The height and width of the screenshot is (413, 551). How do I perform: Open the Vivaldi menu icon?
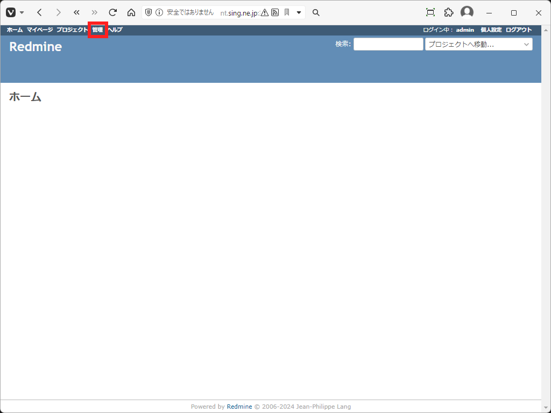point(11,13)
